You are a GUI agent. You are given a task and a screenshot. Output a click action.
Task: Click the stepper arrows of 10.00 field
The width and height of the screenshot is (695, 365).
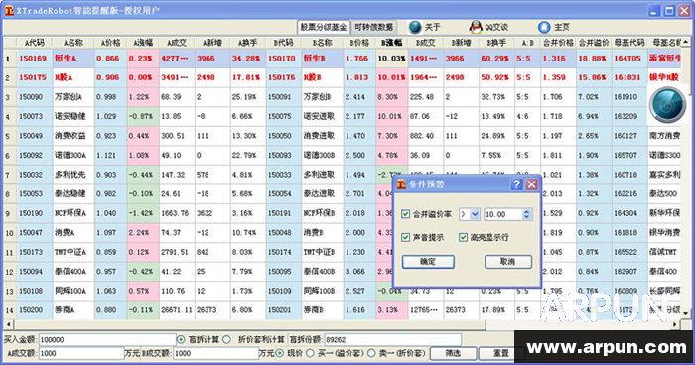click(526, 214)
